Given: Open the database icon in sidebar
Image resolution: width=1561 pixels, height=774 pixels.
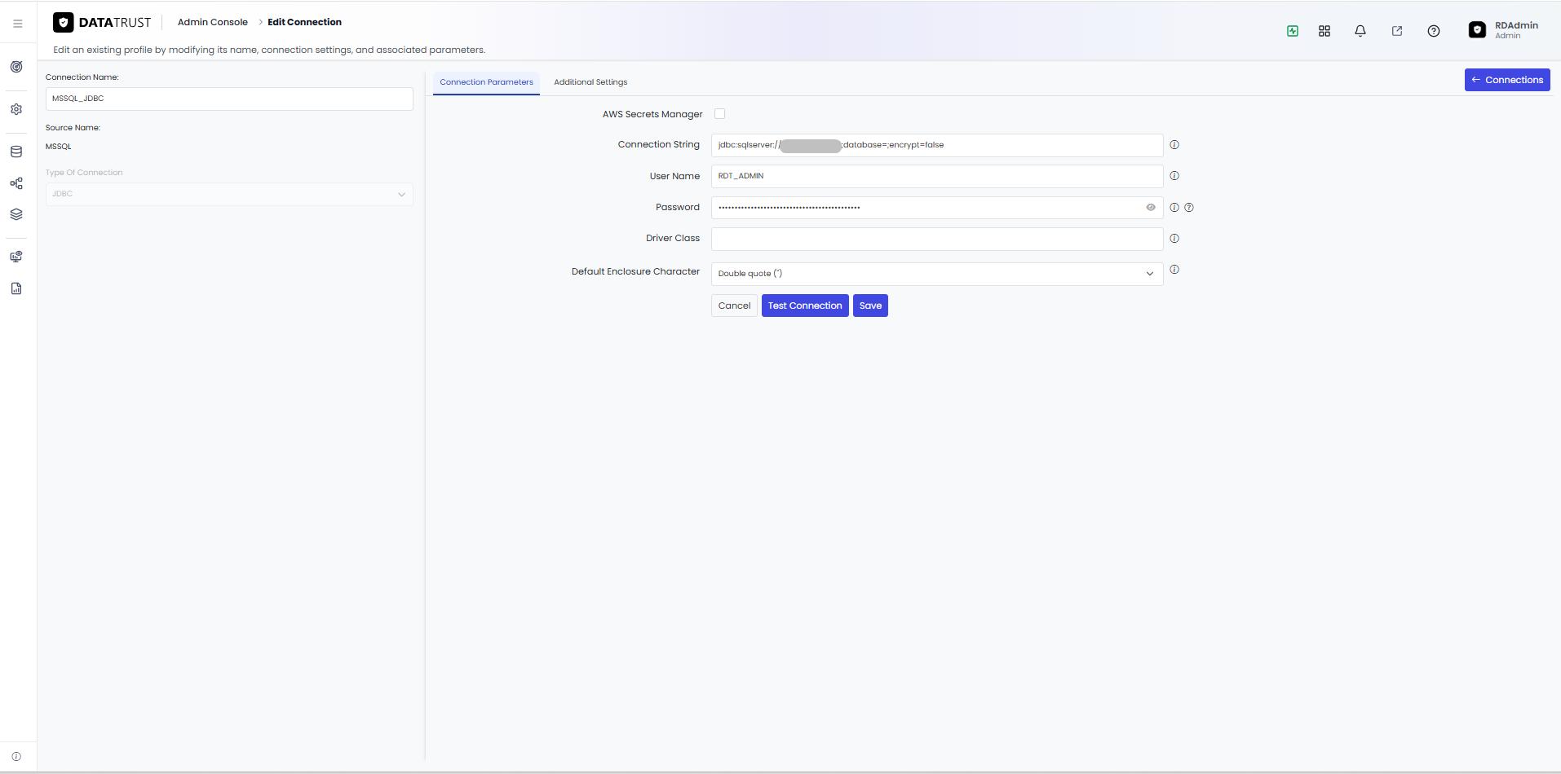Looking at the screenshot, I should 16,152.
